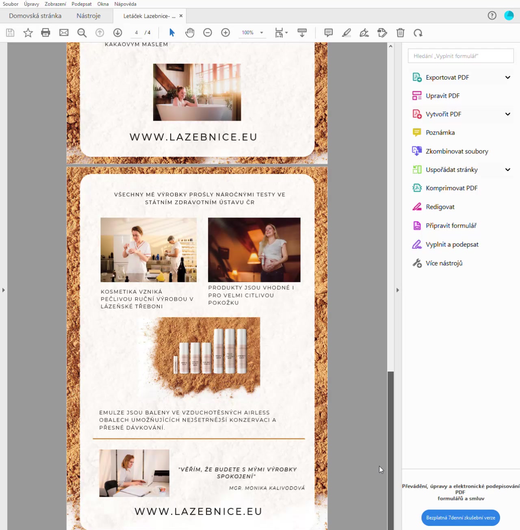The height and width of the screenshot is (530, 520).
Task: Rotate page with rotate icon
Action: pos(418,33)
